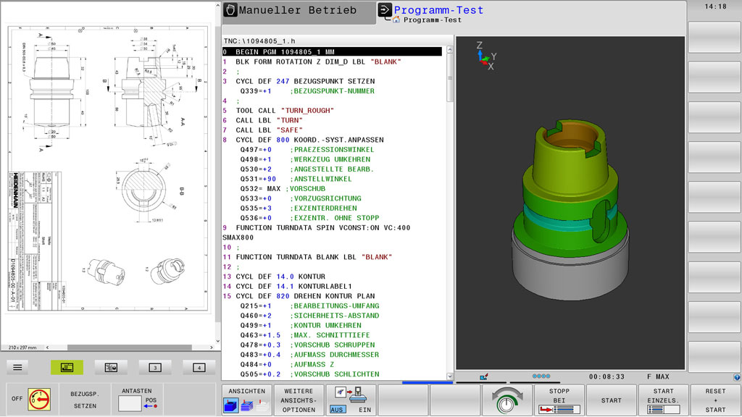The image size is (742, 417).
Task: Click the manual operation hand icon
Action: click(x=230, y=10)
